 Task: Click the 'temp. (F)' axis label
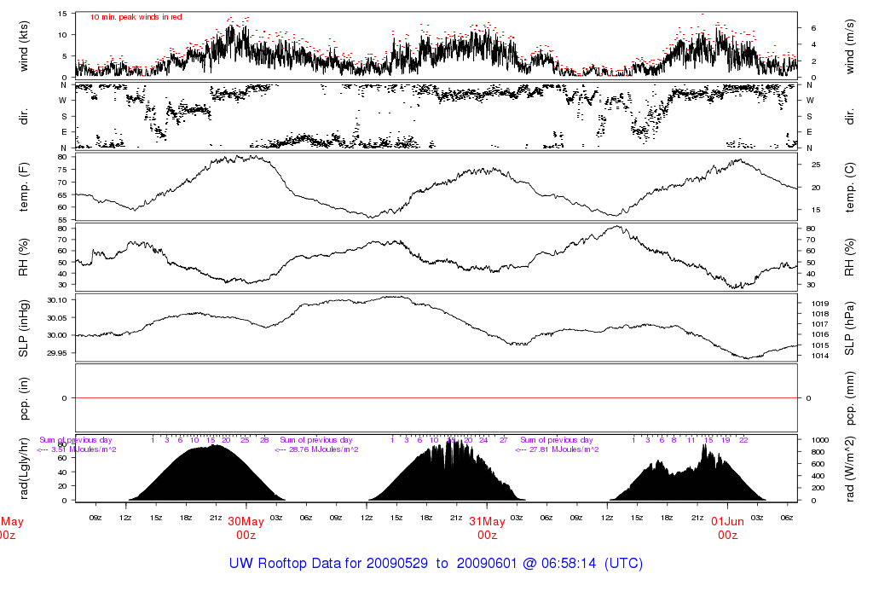[x=24, y=187]
